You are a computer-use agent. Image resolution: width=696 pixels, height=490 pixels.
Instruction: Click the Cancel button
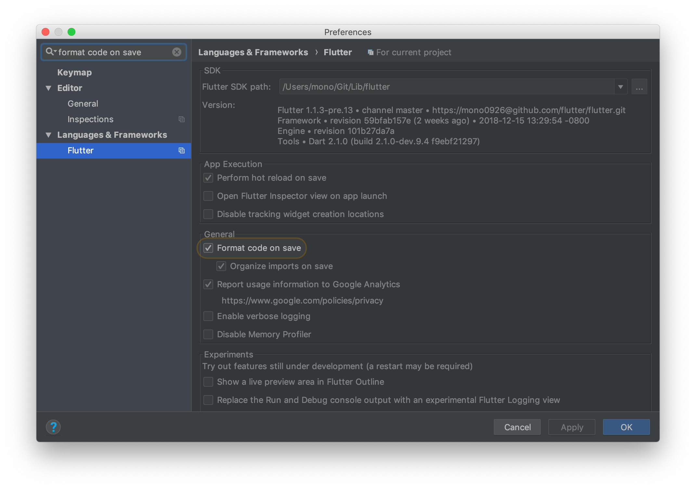tap(517, 427)
